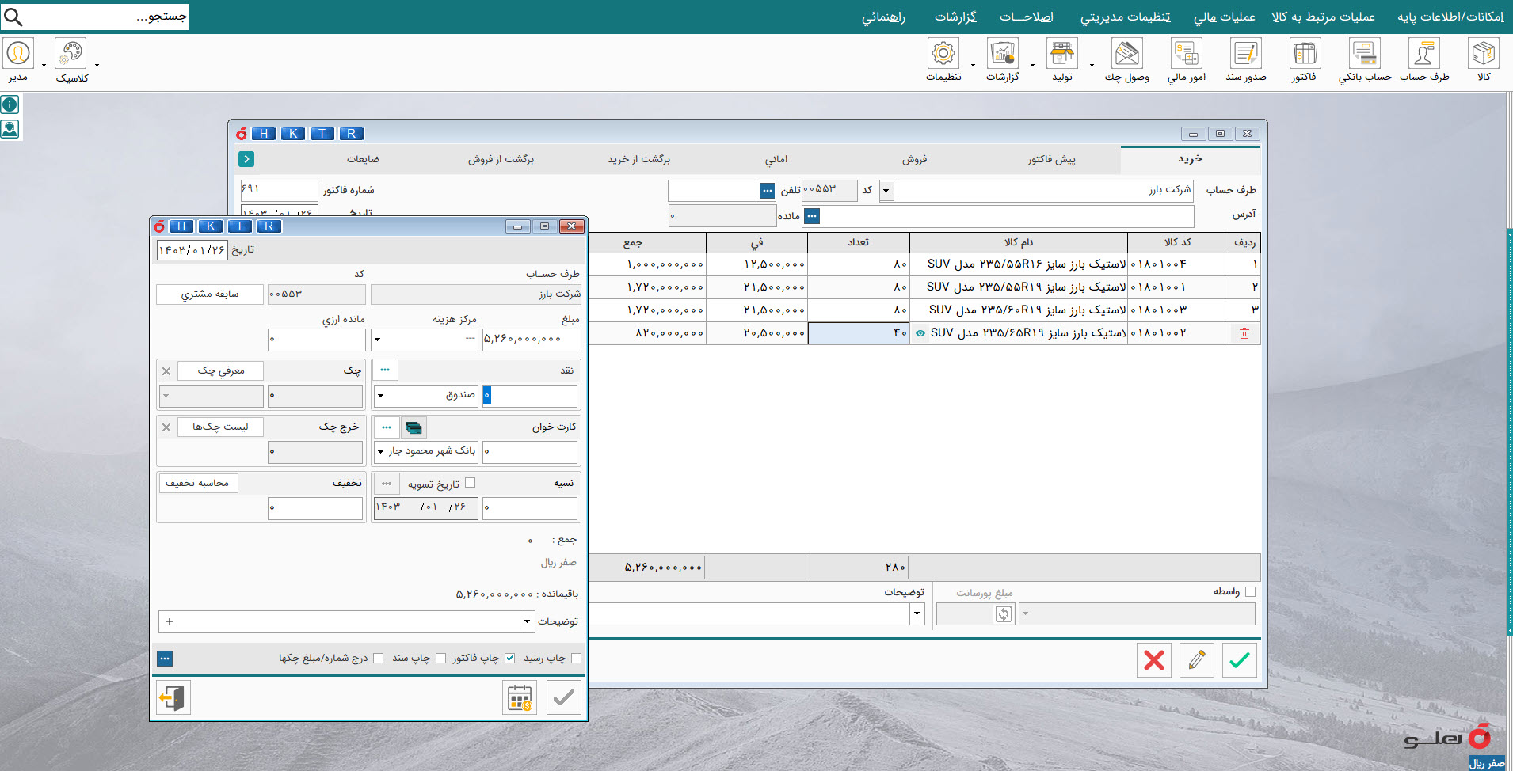The width and height of the screenshot is (1513, 771).
Task: Click the red trash icon in row four
Action: (x=1244, y=333)
